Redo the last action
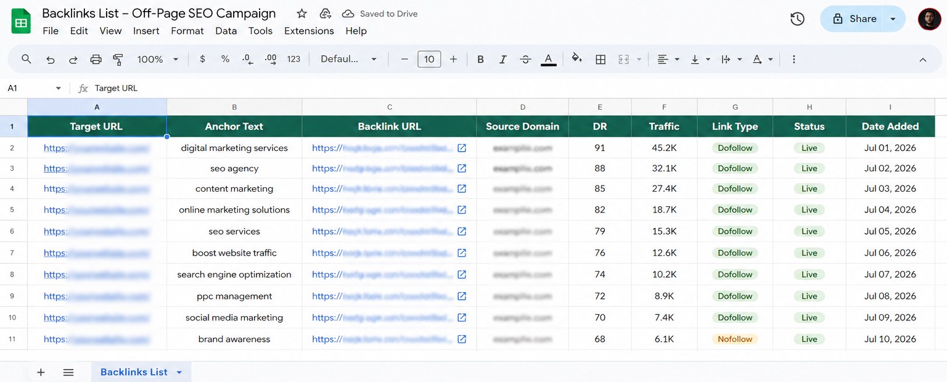Viewport: 947px width, 382px height. click(73, 60)
